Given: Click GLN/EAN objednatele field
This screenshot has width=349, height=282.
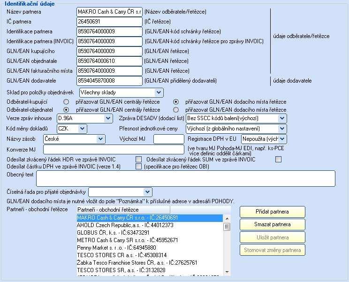Looking at the screenshot, I should pyautogui.click(x=109, y=61).
